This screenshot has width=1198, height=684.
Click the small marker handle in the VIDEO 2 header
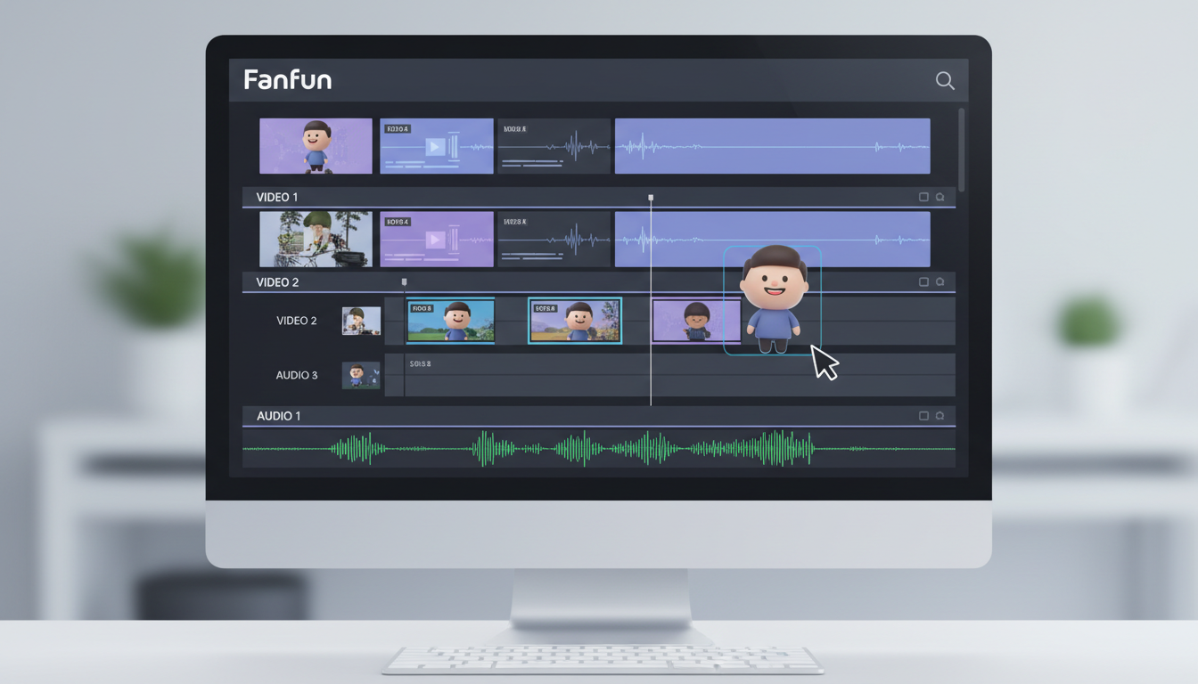click(404, 282)
